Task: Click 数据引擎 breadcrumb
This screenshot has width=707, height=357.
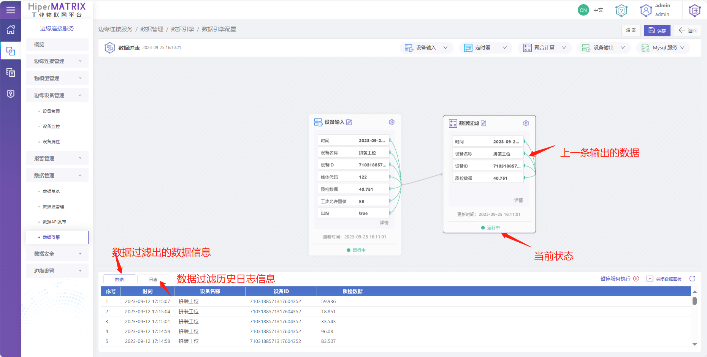Action: [182, 29]
